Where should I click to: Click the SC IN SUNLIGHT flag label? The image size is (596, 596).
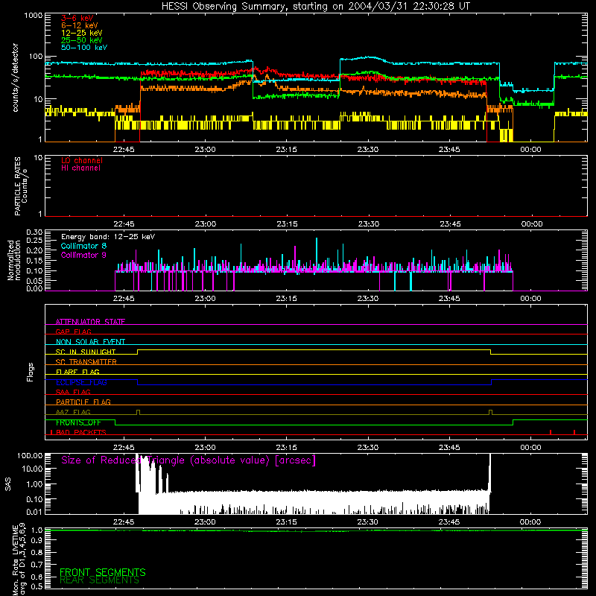click(x=86, y=352)
